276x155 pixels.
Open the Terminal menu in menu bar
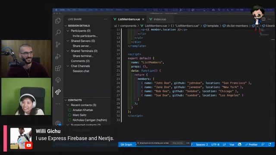coord(110,10)
